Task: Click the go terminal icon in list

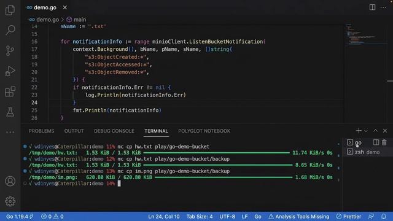Action: [x=350, y=142]
